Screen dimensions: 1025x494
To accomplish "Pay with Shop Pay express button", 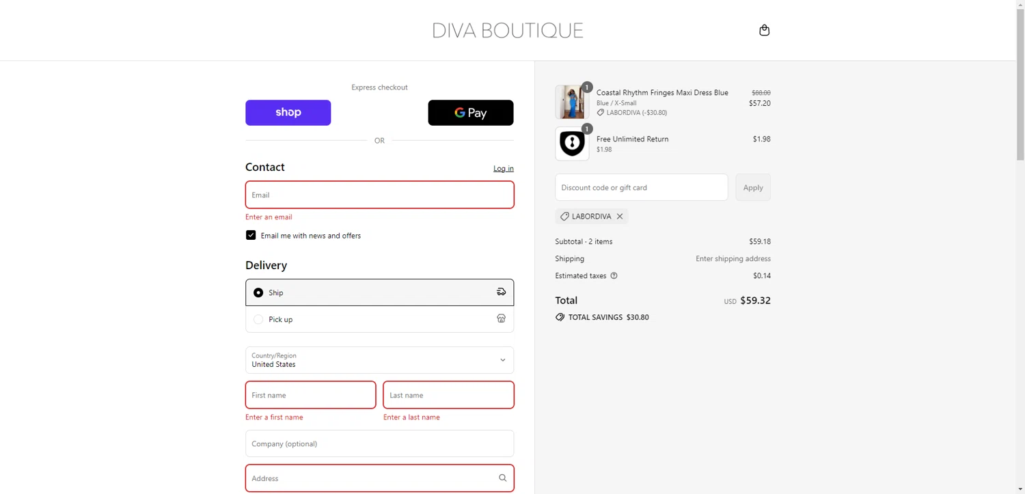I will pyautogui.click(x=288, y=113).
